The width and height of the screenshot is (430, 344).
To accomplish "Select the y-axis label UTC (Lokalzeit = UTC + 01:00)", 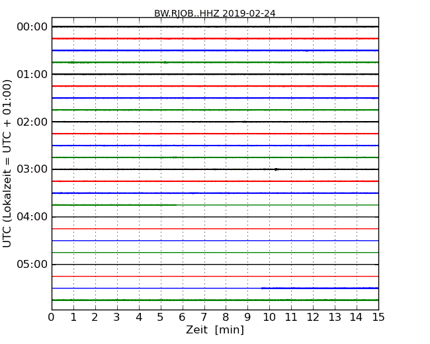I will [x=7, y=163].
